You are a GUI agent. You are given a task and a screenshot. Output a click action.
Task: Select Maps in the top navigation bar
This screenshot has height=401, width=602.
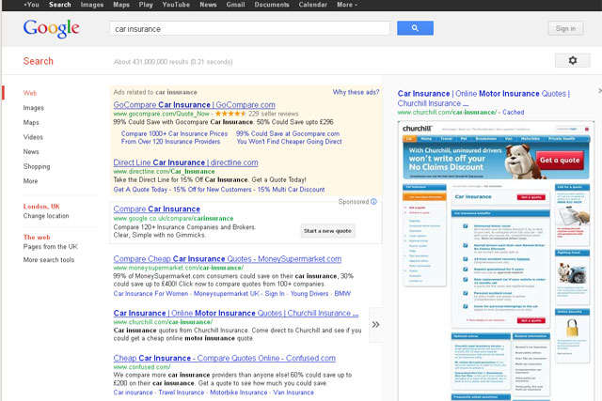pyautogui.click(x=121, y=5)
